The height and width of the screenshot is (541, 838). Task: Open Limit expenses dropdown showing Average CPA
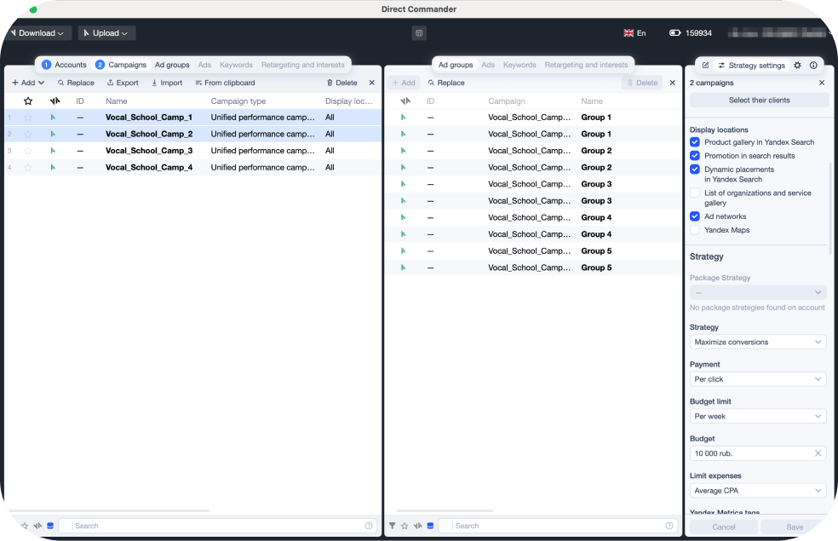(x=758, y=491)
